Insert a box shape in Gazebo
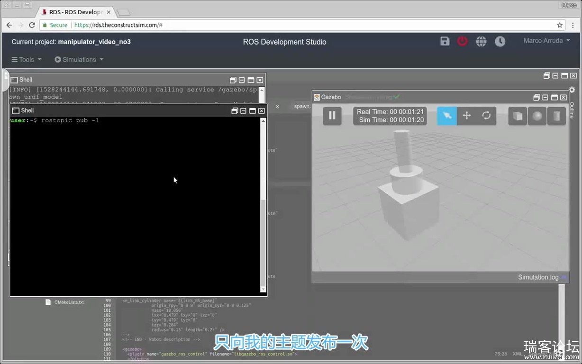 click(518, 116)
